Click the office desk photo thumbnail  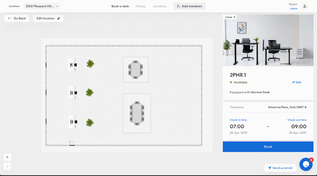point(268,40)
